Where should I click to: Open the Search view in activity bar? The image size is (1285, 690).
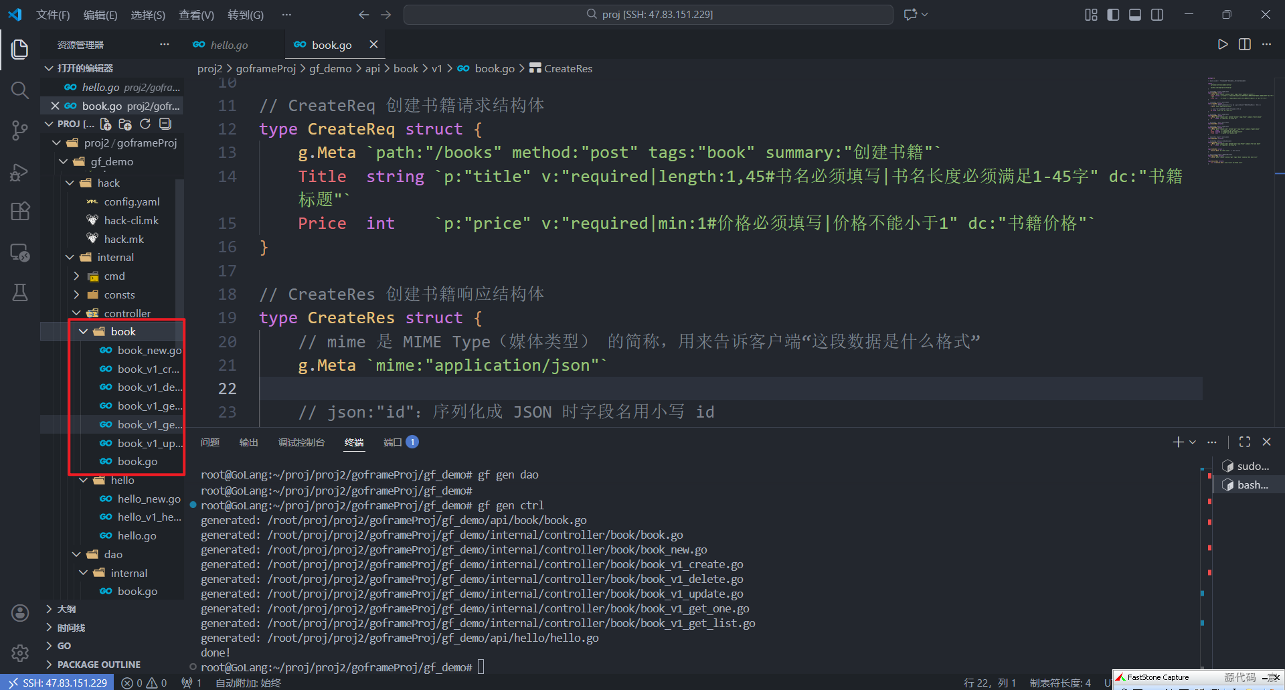click(x=20, y=90)
